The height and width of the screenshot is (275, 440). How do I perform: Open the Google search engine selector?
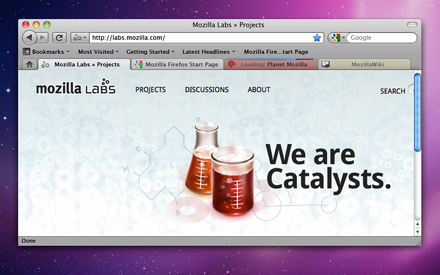[x=338, y=38]
